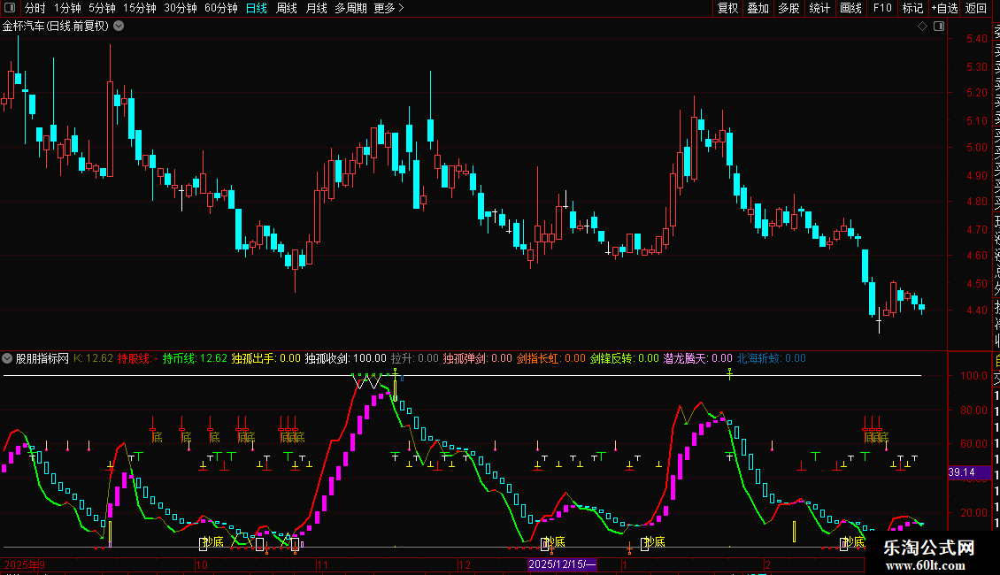Expand the 更多 periods menu
The width and height of the screenshot is (1000, 575).
click(388, 9)
